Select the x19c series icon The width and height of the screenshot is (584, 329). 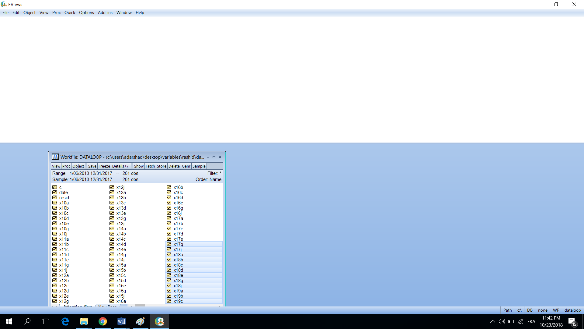169,301
